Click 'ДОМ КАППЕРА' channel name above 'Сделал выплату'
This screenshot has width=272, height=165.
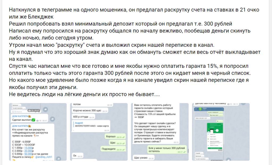22,116
